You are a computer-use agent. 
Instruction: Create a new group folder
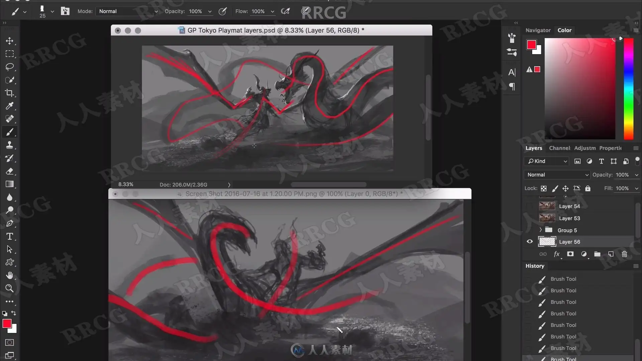pyautogui.click(x=597, y=254)
